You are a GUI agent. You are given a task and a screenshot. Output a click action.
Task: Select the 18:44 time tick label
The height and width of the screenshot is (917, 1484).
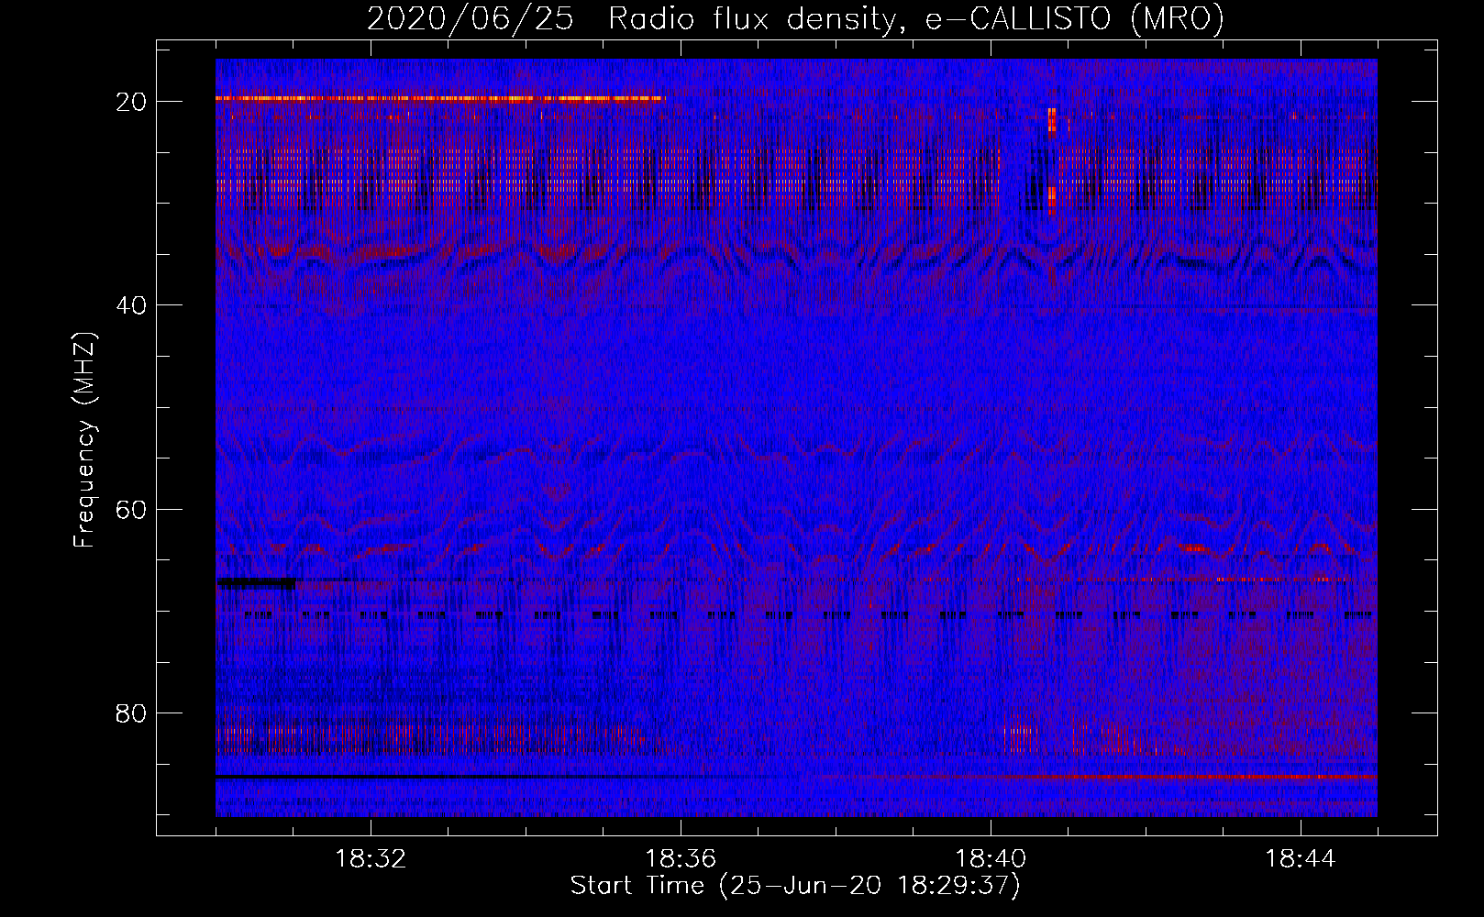click(x=1301, y=859)
